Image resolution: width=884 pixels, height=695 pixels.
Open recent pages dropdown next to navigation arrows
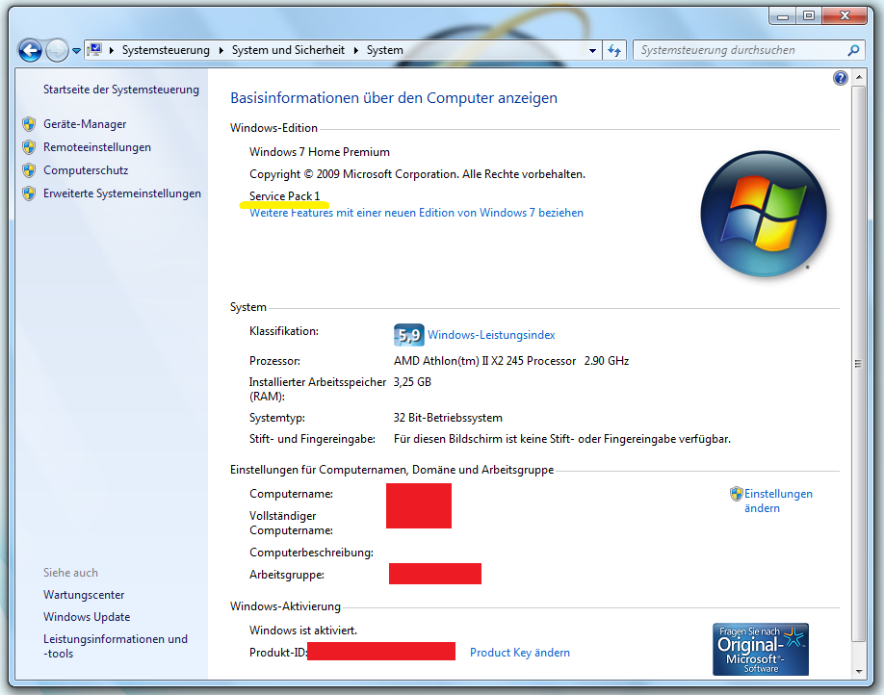[x=76, y=51]
